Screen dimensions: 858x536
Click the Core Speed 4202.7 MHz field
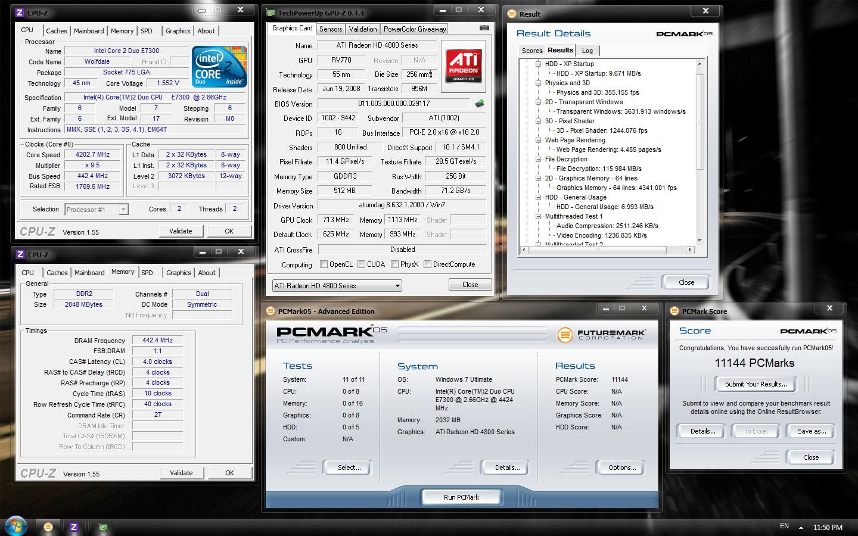(x=93, y=155)
